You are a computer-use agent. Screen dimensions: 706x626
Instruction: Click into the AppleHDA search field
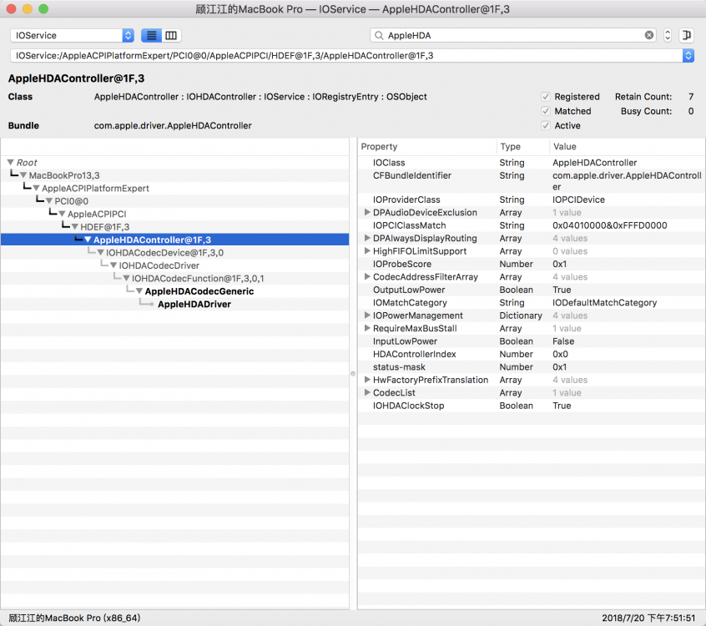click(513, 35)
